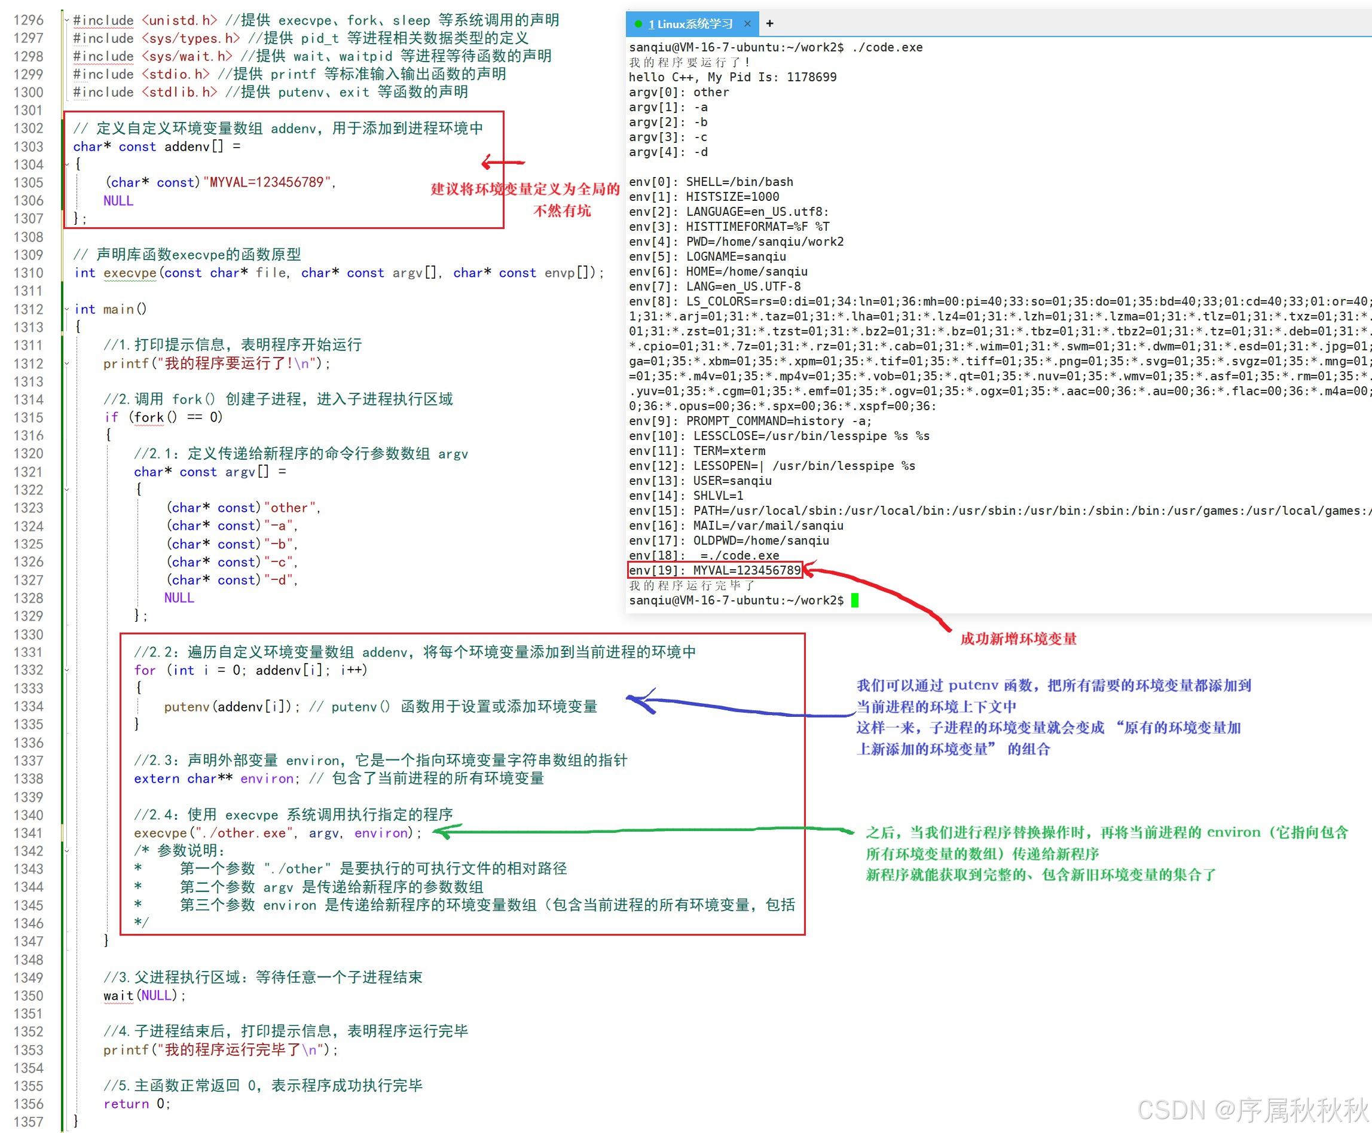1372x1133 pixels.
Task: Toggle fold marker beside printf 我的程序要运行了 line
Action: click(66, 364)
